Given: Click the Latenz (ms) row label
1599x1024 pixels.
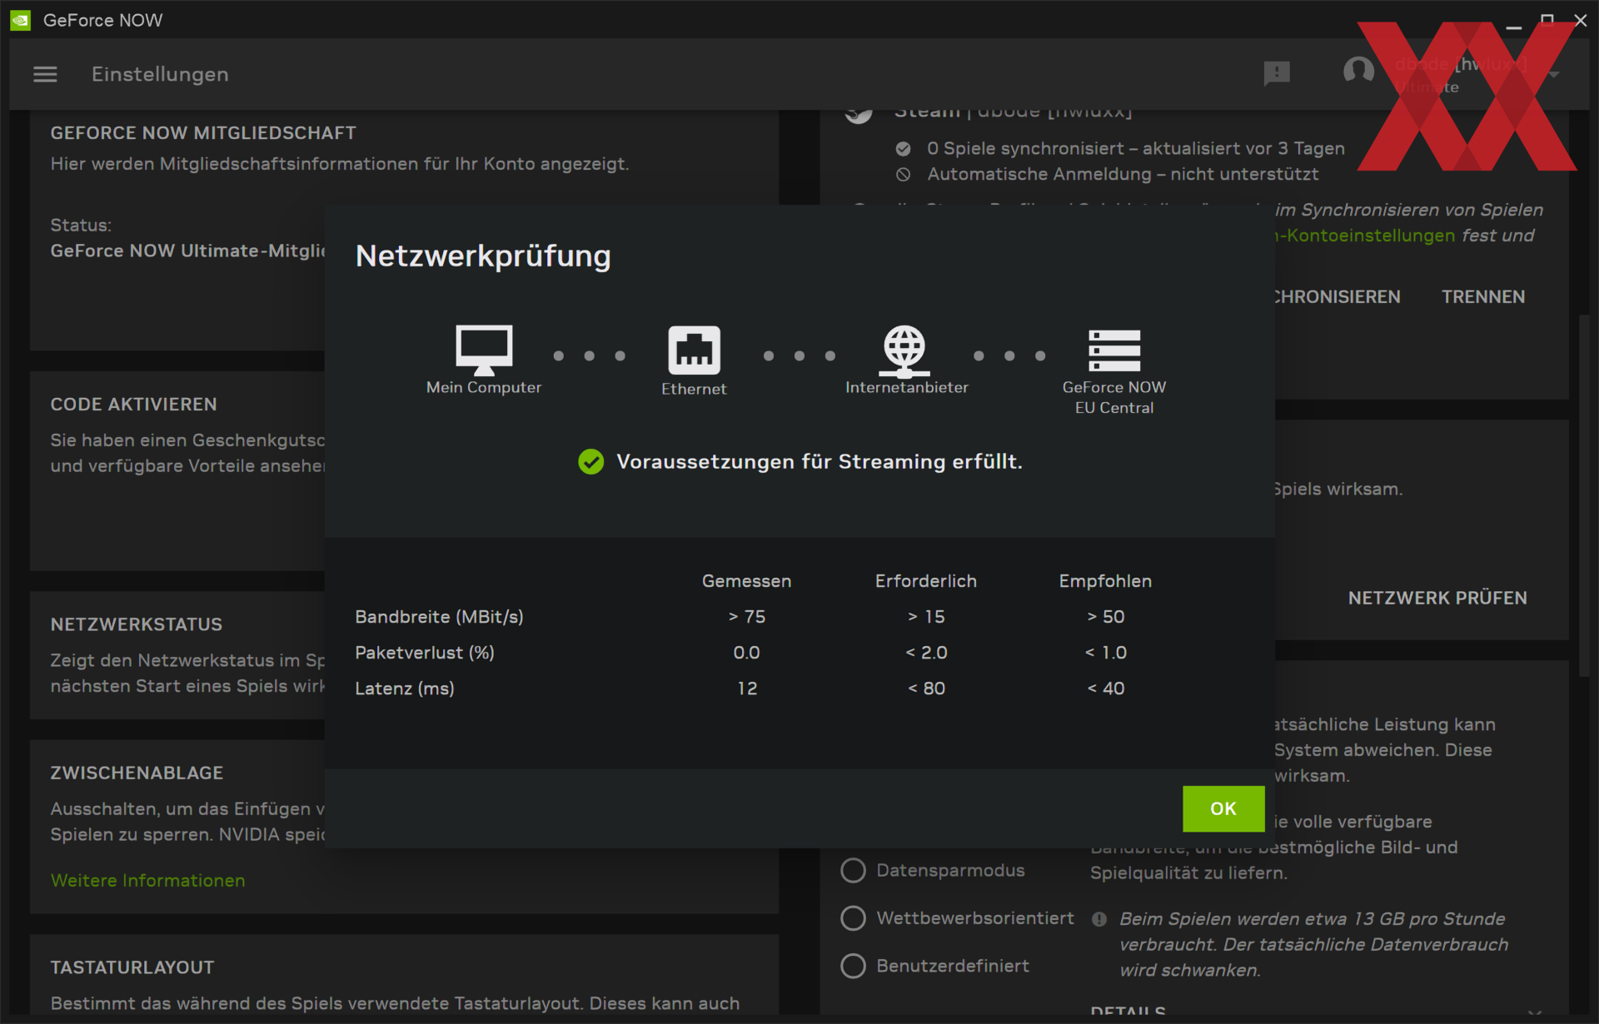Looking at the screenshot, I should (405, 688).
